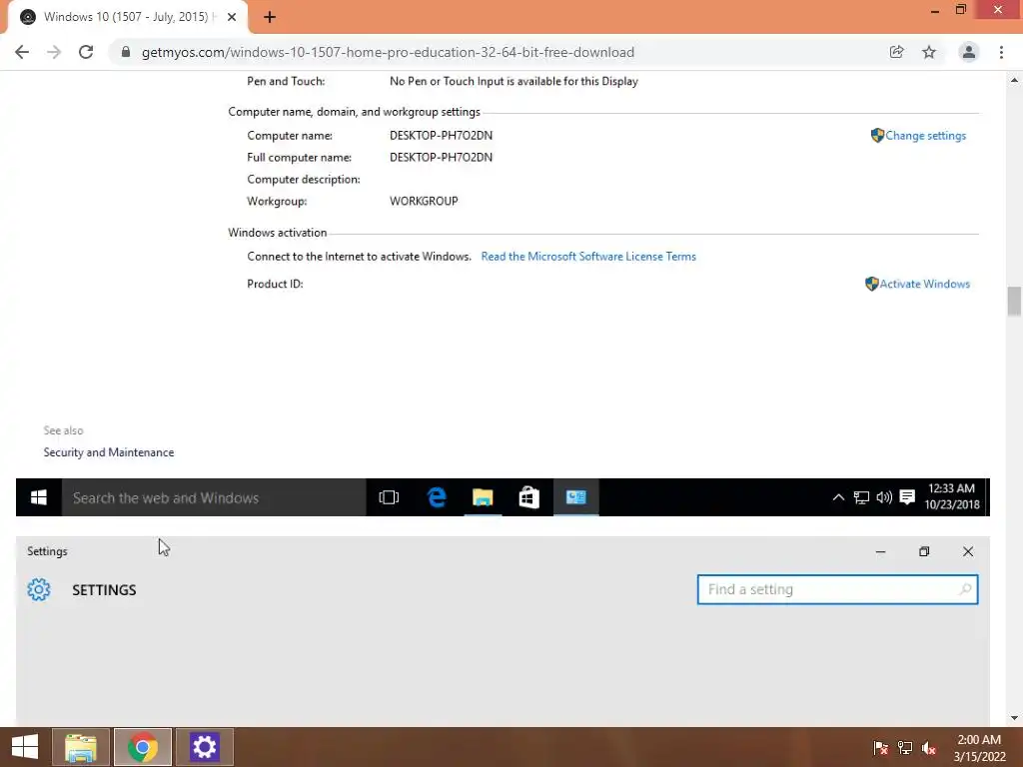Open Security and Maintenance link
The width and height of the screenshot is (1023, 767).
pos(109,452)
